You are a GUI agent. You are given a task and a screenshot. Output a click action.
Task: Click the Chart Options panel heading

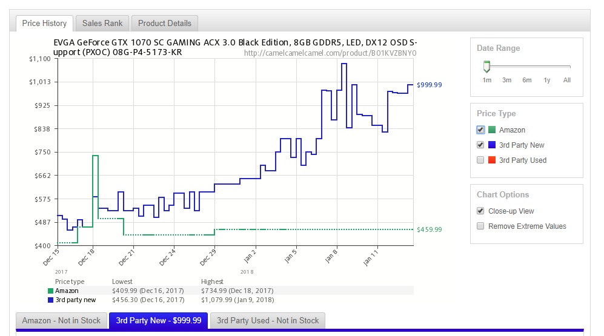point(503,195)
